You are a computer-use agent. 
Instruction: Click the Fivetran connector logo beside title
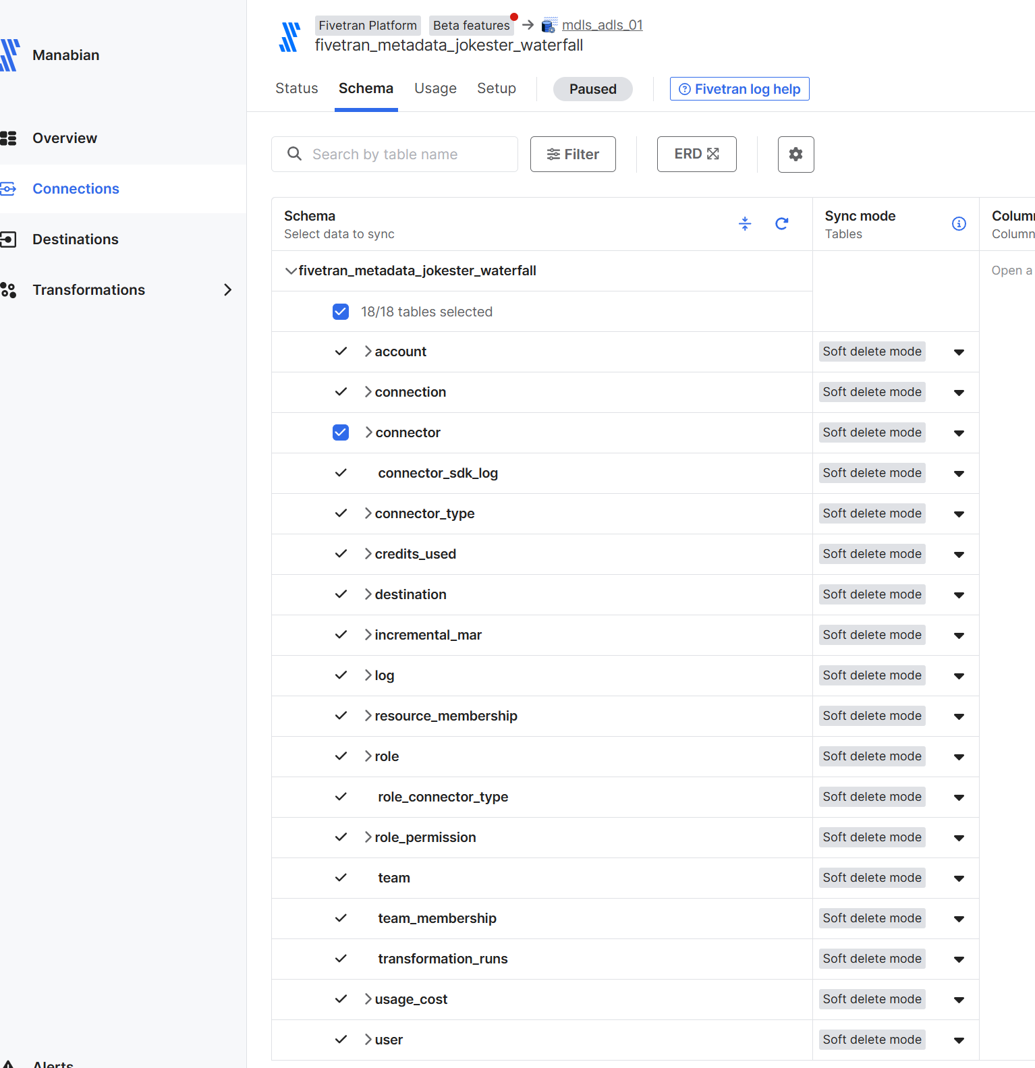[x=290, y=36]
